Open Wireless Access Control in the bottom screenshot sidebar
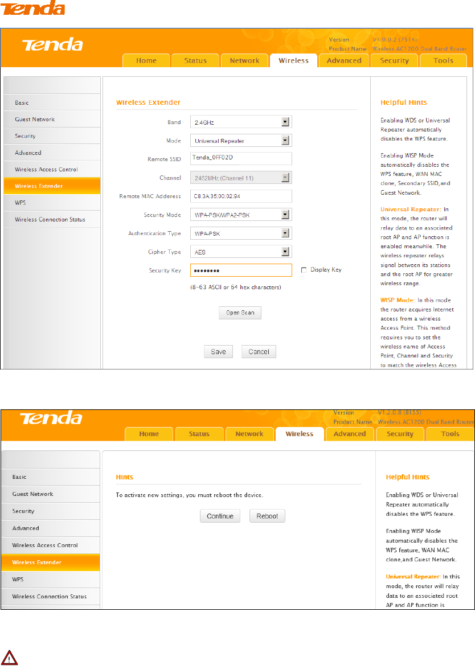The image size is (475, 669). (x=50, y=545)
